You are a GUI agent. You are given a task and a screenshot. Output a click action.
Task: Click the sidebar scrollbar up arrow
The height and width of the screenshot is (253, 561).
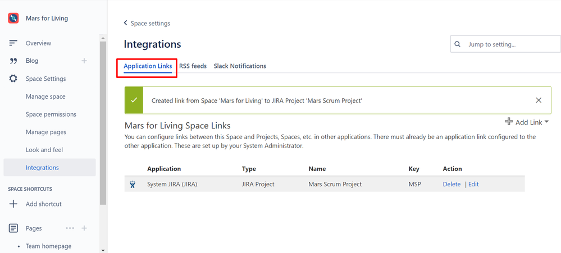tap(103, 38)
